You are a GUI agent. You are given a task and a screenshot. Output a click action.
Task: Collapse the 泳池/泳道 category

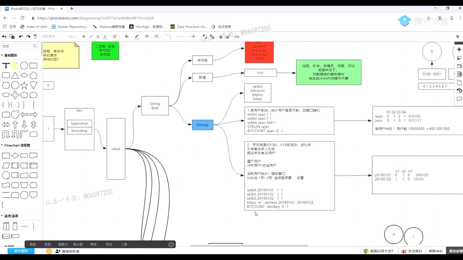pyautogui.click(x=11, y=216)
